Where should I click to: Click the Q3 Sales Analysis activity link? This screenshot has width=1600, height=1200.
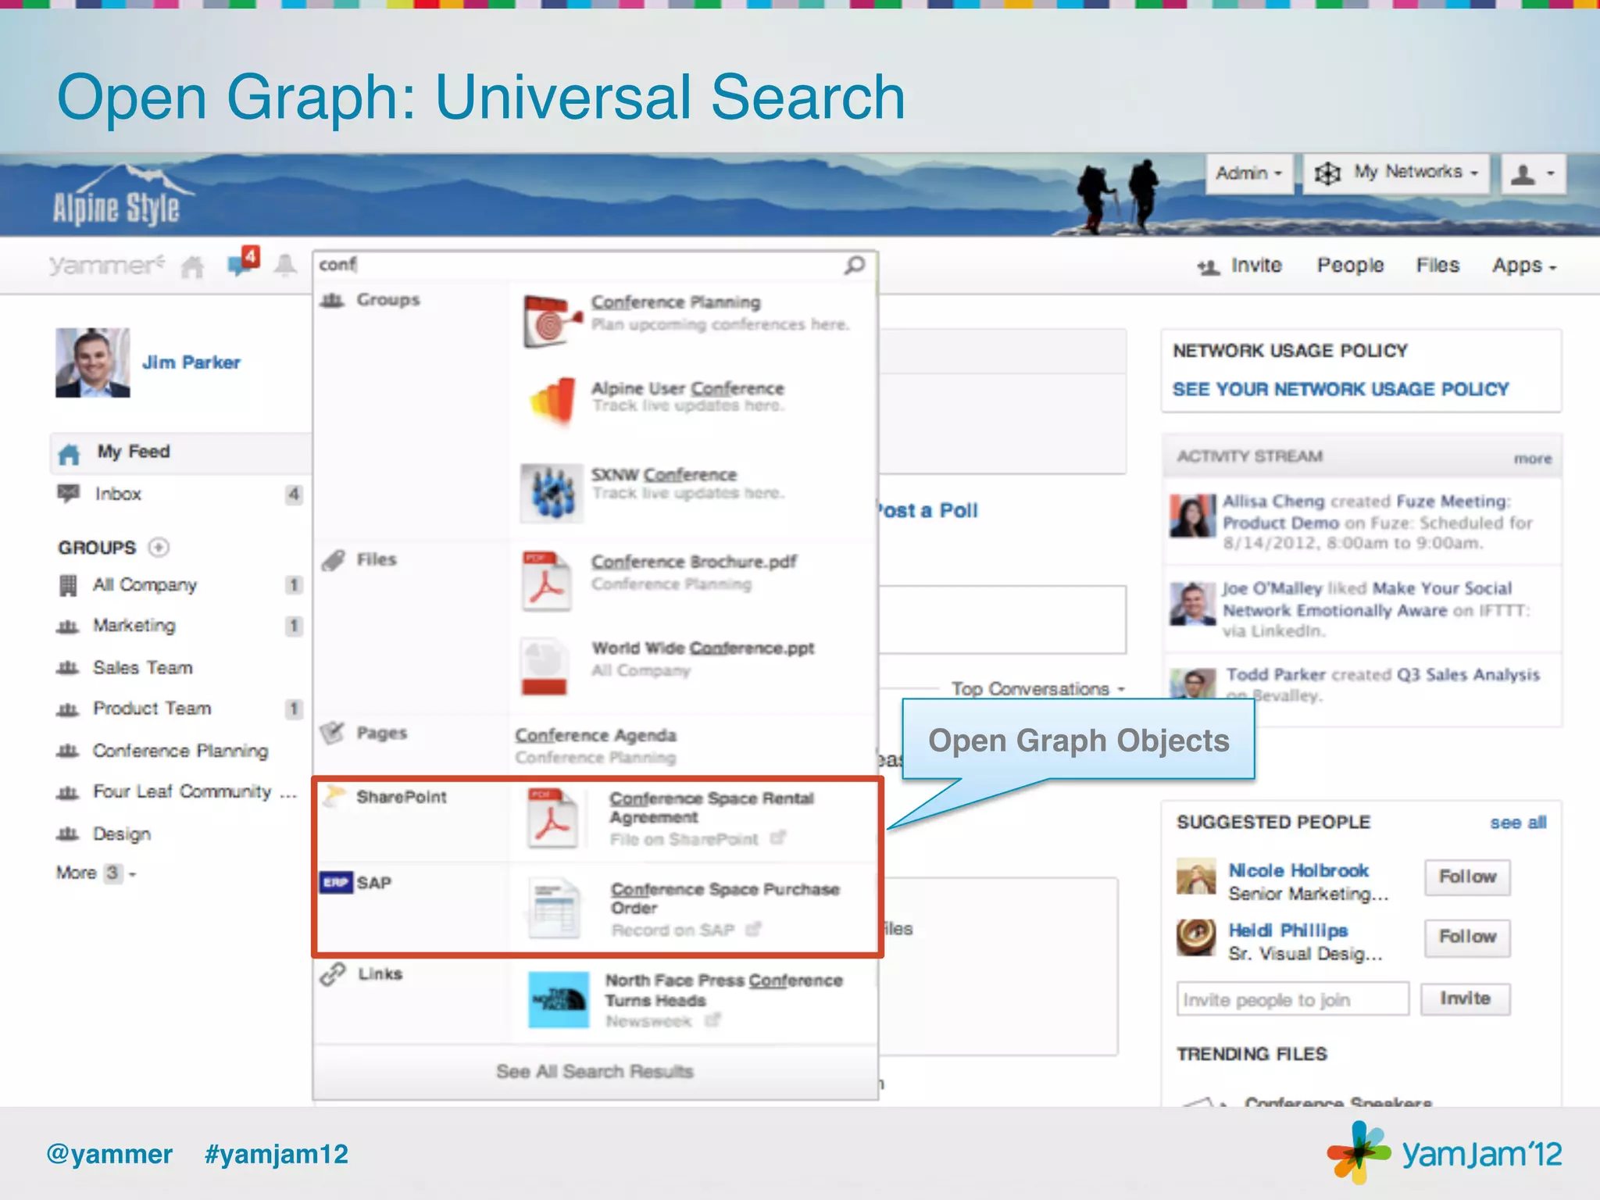click(x=1468, y=674)
